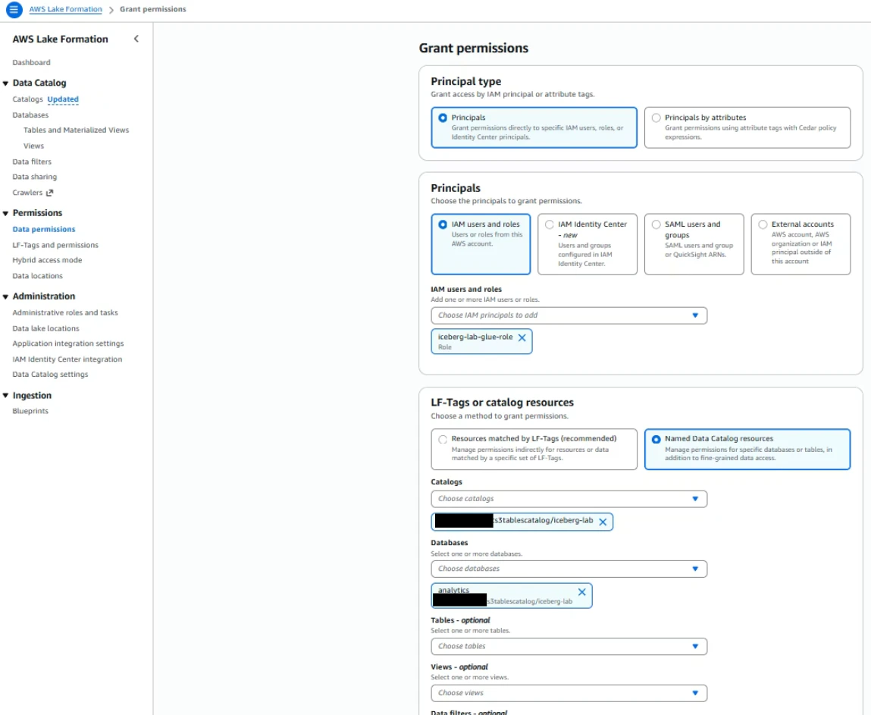Click the LF-Tags or catalog resources heading
871x715 pixels.
tap(502, 403)
